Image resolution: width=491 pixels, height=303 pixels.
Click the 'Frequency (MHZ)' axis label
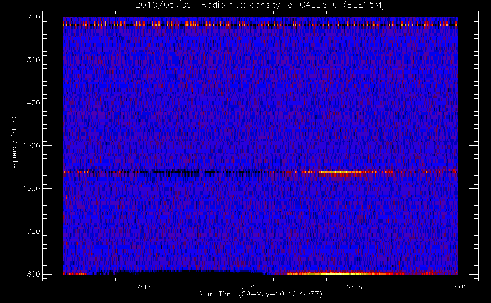14,146
